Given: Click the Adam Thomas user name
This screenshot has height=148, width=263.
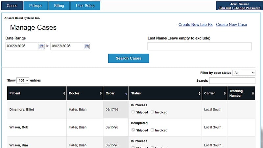Looking at the screenshot, I should coord(239,4).
